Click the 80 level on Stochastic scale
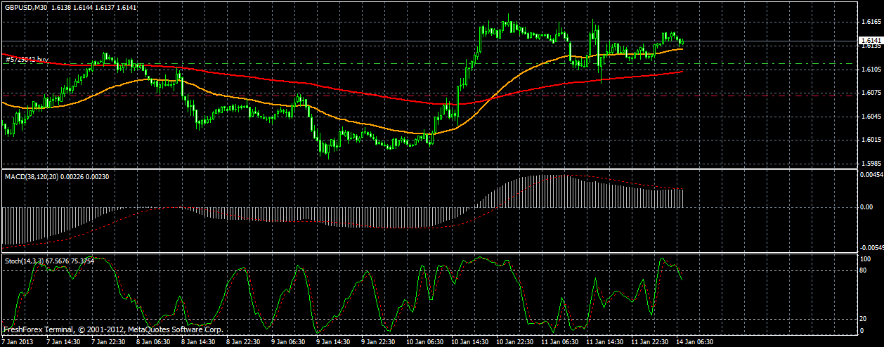The height and width of the screenshot is (347, 884). [863, 270]
